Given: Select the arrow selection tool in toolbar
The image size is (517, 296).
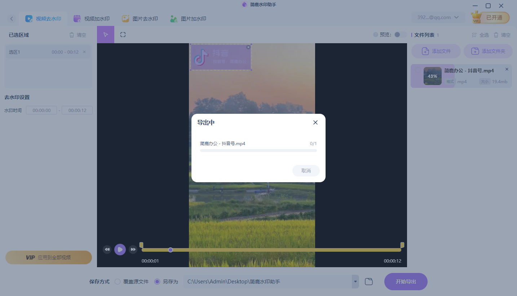Looking at the screenshot, I should point(105,34).
